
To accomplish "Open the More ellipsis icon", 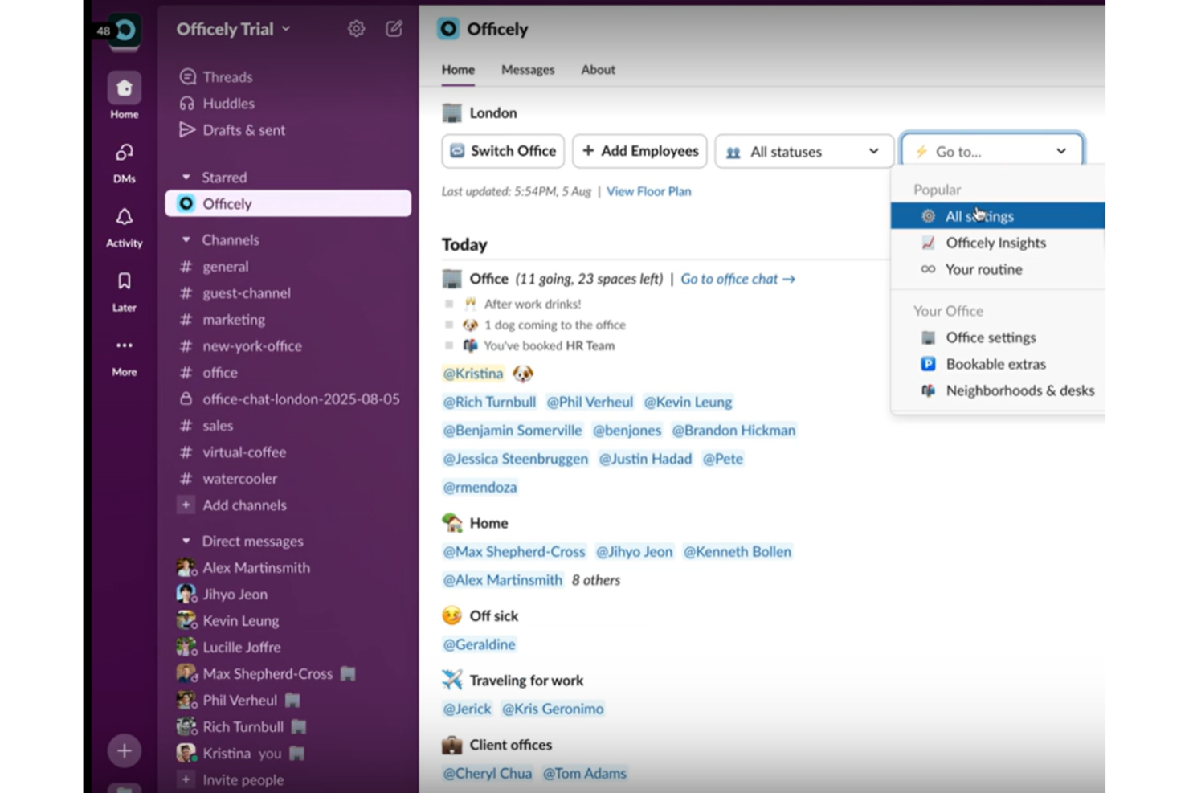I will coord(124,345).
